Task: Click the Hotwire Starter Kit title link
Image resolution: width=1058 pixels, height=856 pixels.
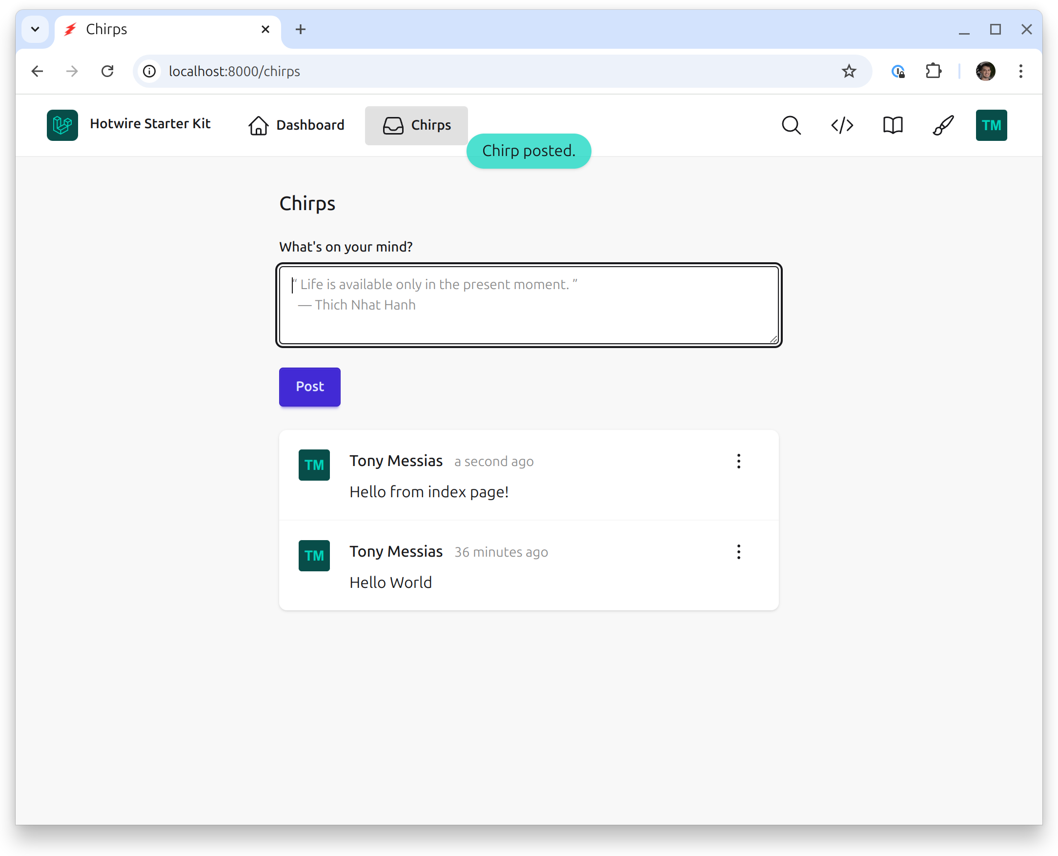Action: [x=150, y=124]
